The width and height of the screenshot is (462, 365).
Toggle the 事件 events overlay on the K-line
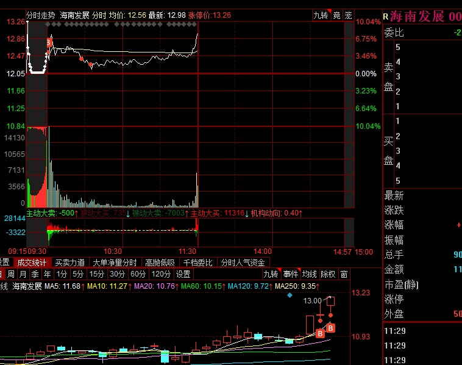pos(291,274)
